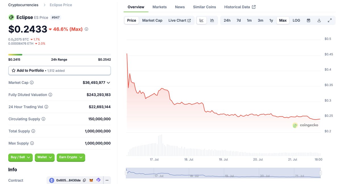
Task: Copy the contract address
Action: click(84, 180)
